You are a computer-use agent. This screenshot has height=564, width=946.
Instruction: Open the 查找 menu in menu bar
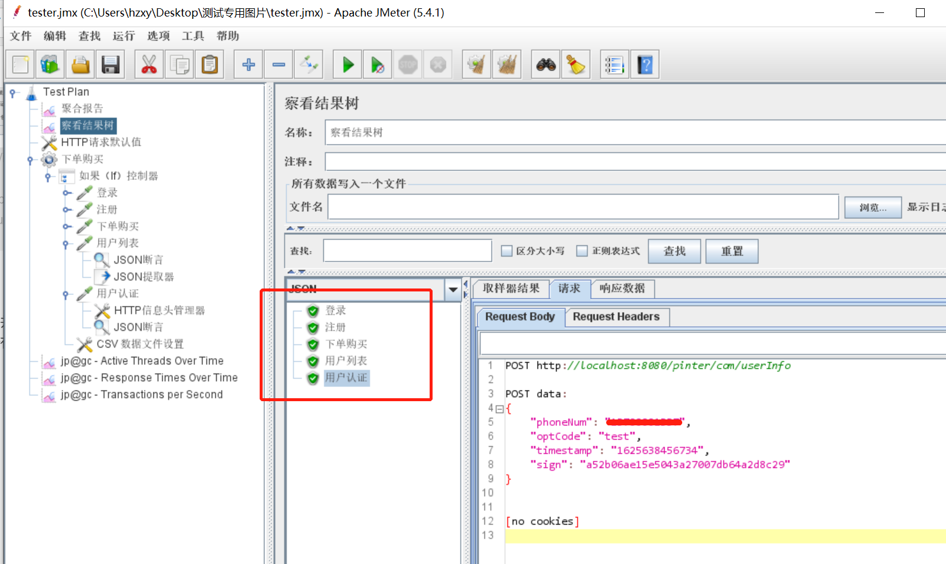point(90,36)
